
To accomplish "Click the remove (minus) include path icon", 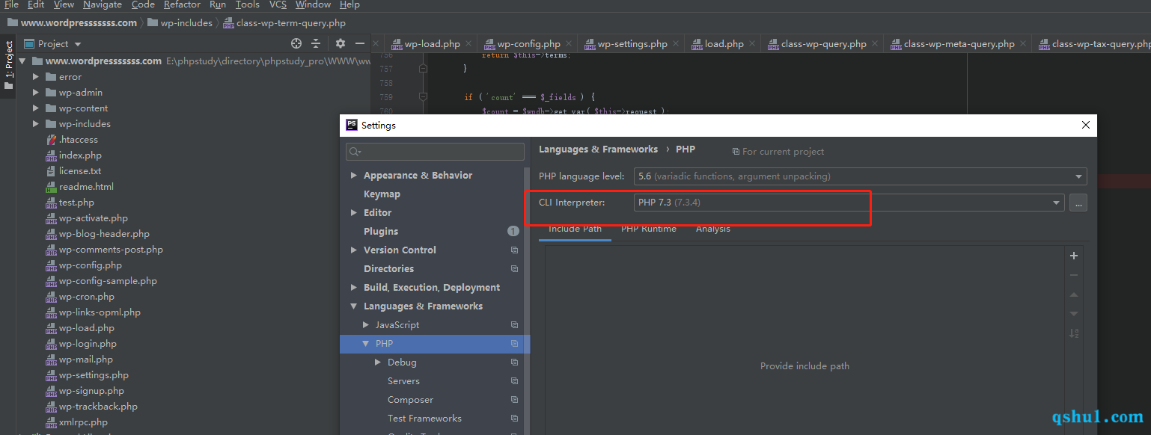I will pyautogui.click(x=1074, y=275).
